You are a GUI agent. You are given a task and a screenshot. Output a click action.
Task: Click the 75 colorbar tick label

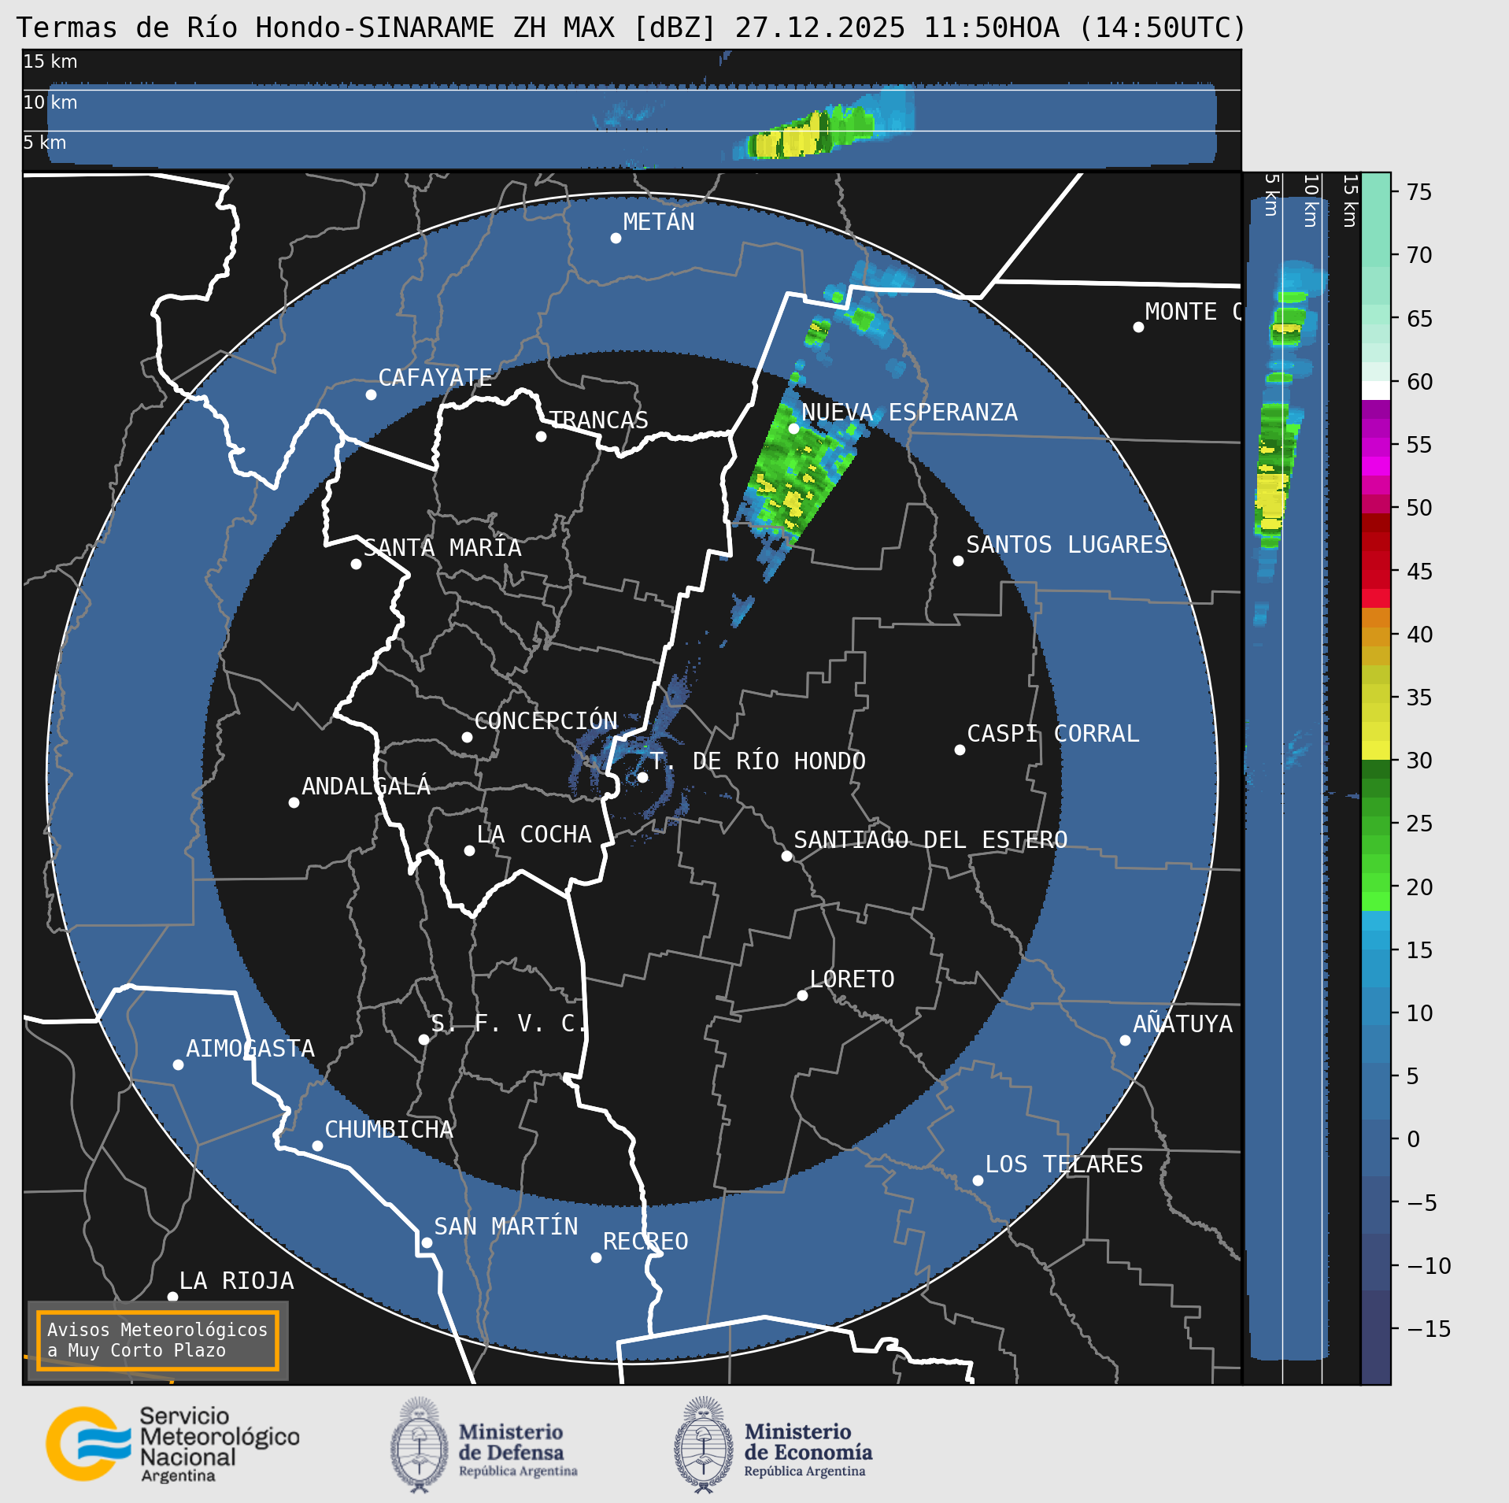click(1419, 192)
